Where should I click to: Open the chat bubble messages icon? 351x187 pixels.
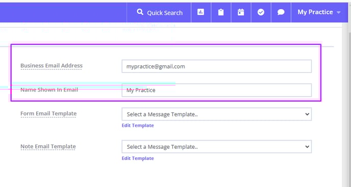281,12
